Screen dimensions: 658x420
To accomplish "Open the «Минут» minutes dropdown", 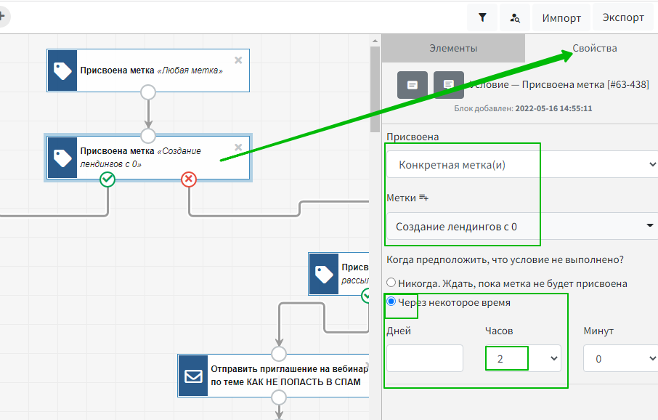I will (620, 358).
